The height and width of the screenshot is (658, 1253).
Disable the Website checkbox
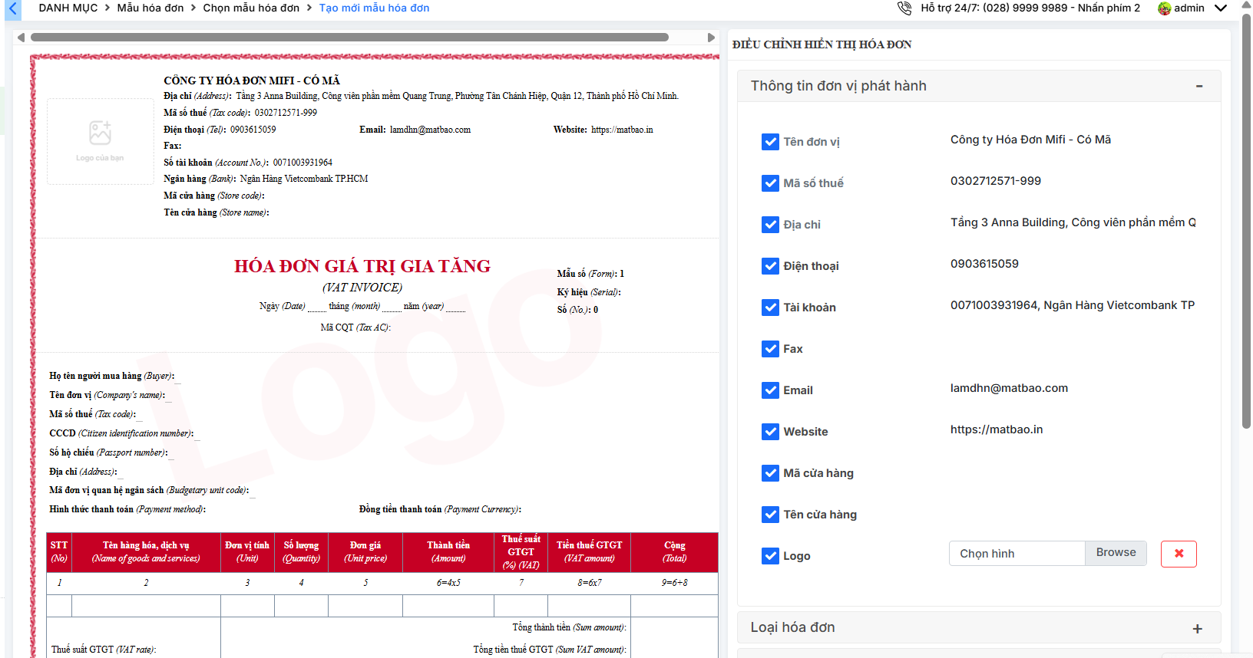coord(770,432)
